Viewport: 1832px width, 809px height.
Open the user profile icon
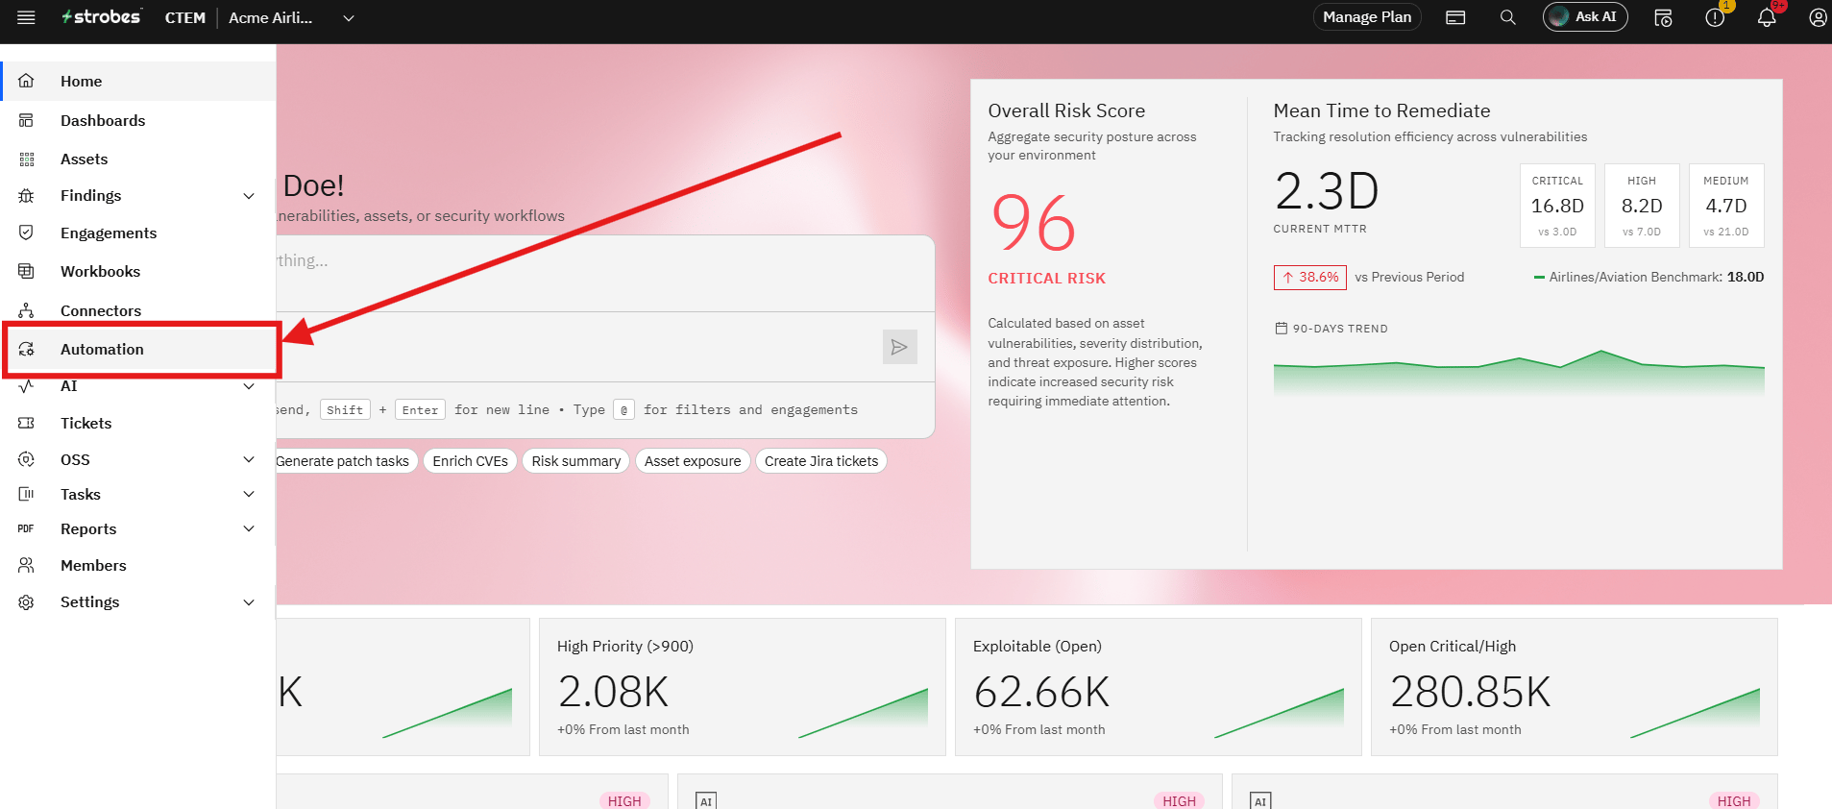tap(1818, 17)
